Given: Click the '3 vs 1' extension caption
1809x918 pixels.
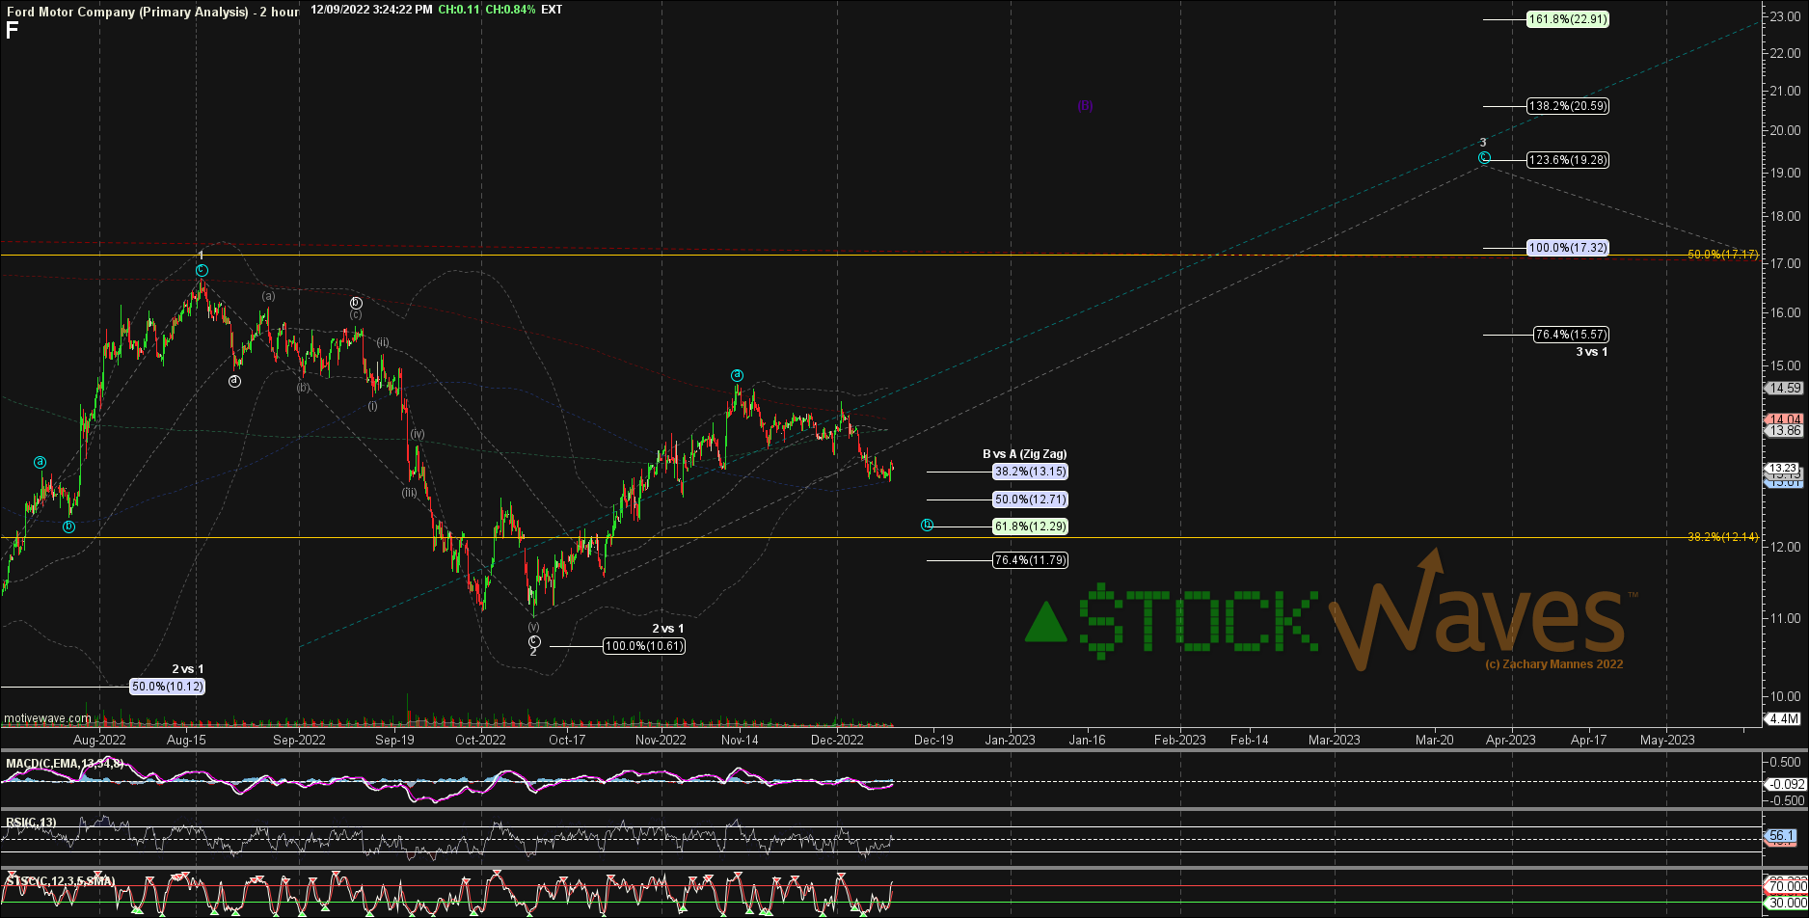Looking at the screenshot, I should [1591, 352].
